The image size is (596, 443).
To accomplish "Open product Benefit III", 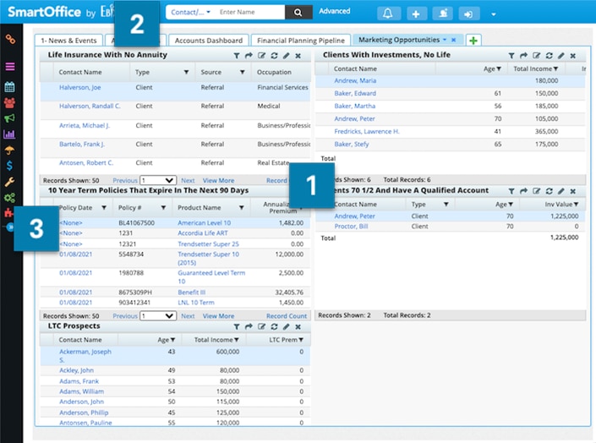I will [x=192, y=293].
